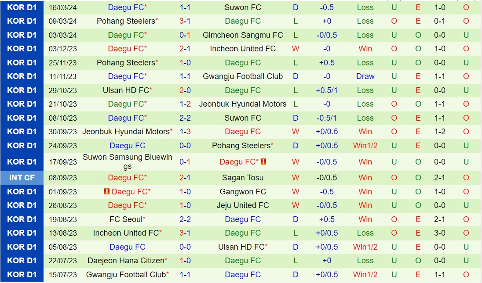Open the Sagan Tosu team page
Viewport: 482px width, 283px height.
pyautogui.click(x=243, y=178)
